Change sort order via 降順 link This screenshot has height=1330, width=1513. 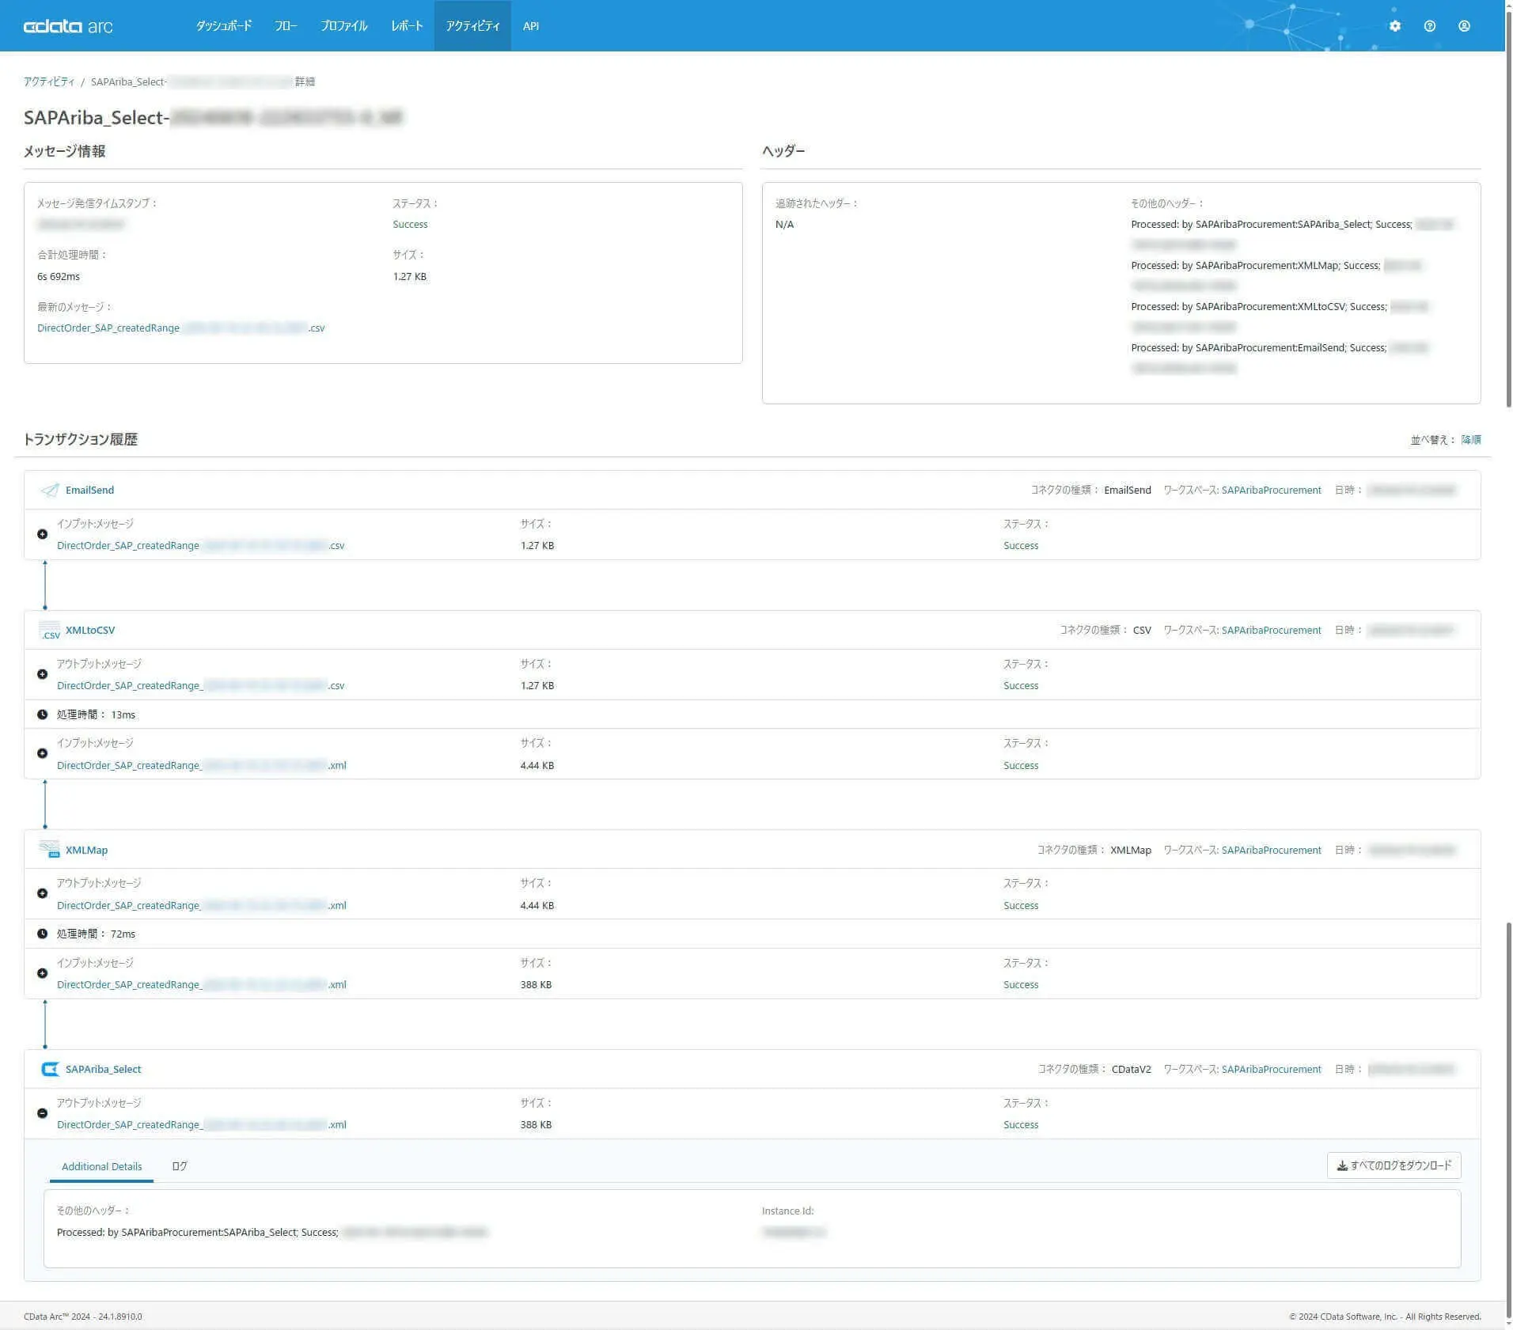1471,440
